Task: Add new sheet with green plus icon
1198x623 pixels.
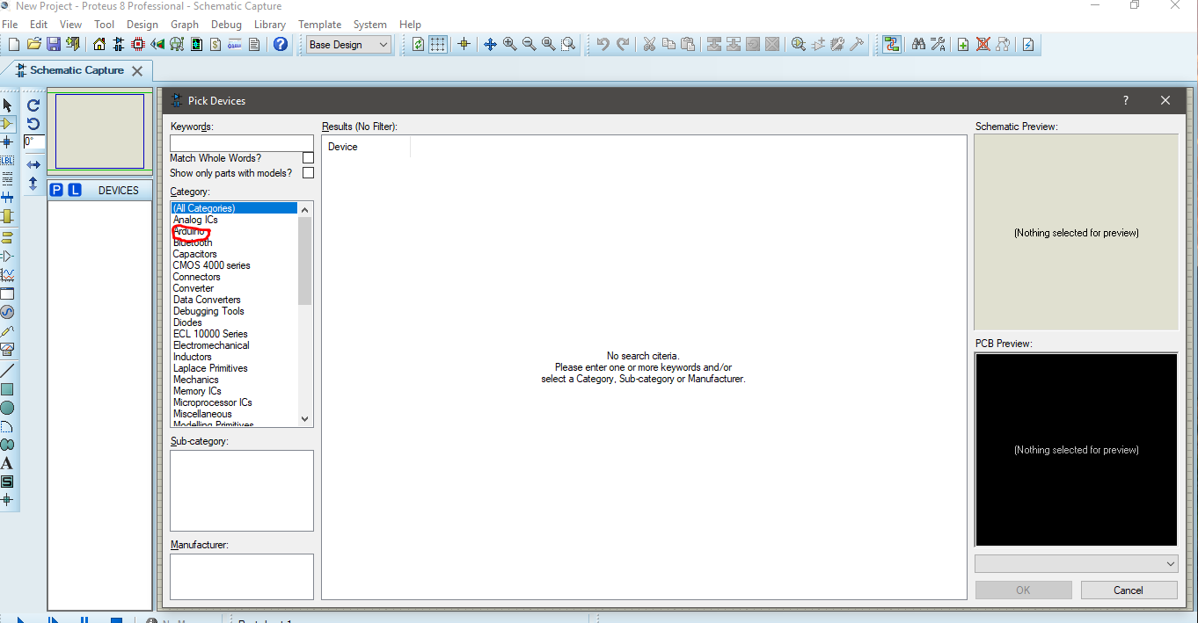Action: (x=963, y=44)
